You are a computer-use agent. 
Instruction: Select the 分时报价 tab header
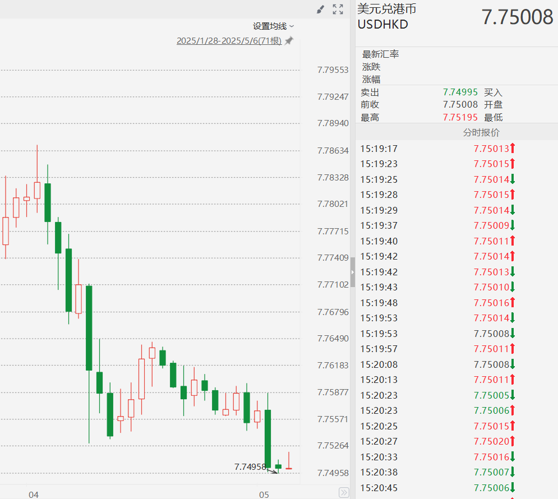(481, 133)
